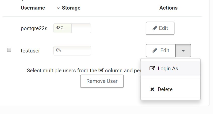The height and width of the screenshot is (114, 213).
Task: Click the pencil icon in testuser Edit button
Action: (155, 50)
